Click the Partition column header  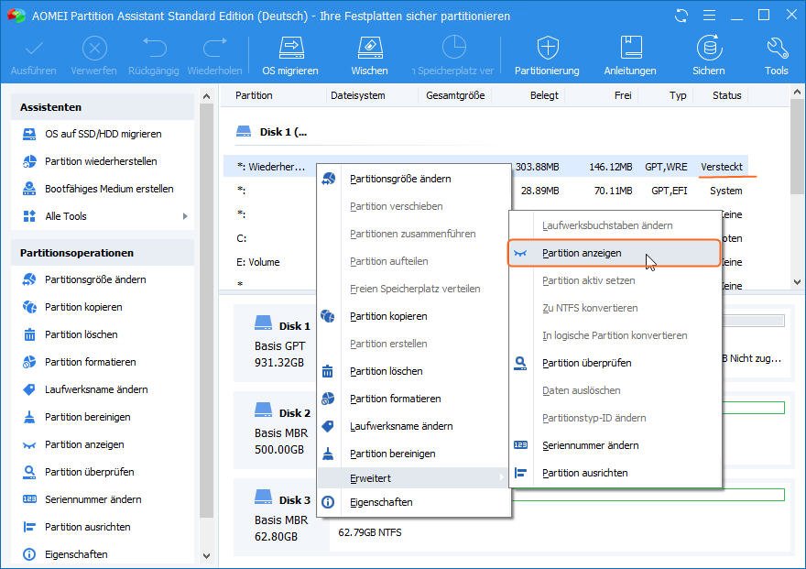254,95
